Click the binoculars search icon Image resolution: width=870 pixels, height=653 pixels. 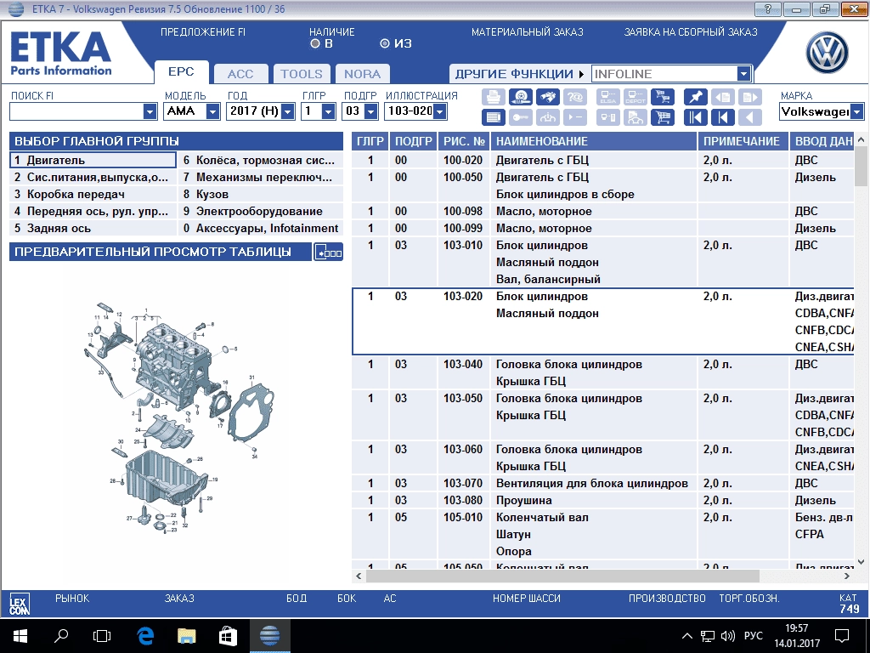547,97
